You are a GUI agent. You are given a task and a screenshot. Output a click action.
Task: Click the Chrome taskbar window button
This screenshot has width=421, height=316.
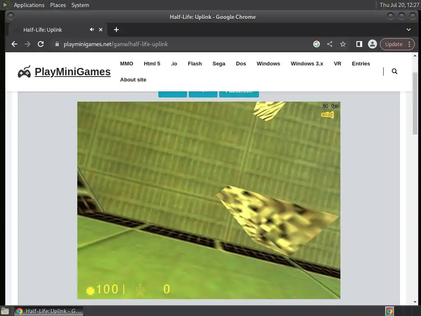pyautogui.click(x=49, y=311)
